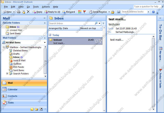Select Inbox under Mailbox tree
The width and height of the screenshot is (164, 113).
pos(16,57)
